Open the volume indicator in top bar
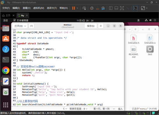Screen dimensions: 159x115 (x=150, y=20)
